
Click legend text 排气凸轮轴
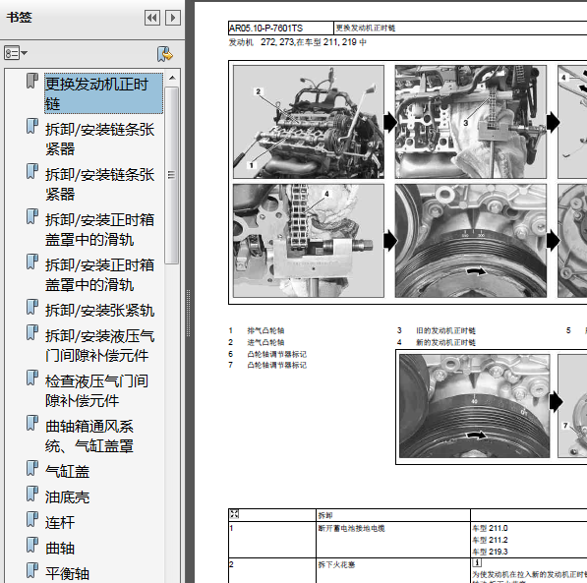pyautogui.click(x=265, y=330)
